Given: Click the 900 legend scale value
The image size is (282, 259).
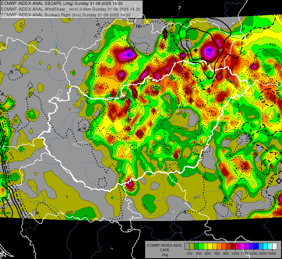Looking at the screenshot, I should tap(226, 254).
